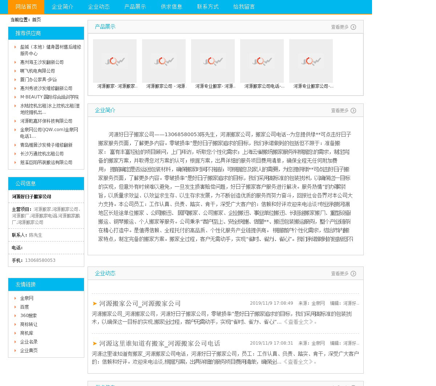Viewport: 436px width, 386px height.
Task: Click the arrow icon beside 产品展示 查看更多
Action: (353, 27)
